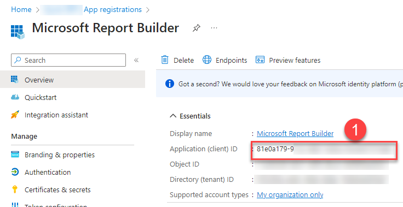Click the Preview features icon
Image resolution: width=403 pixels, height=207 pixels.
point(260,60)
